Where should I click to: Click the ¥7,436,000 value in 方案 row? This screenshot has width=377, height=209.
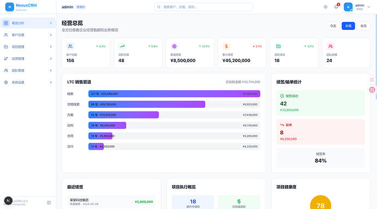point(250,115)
